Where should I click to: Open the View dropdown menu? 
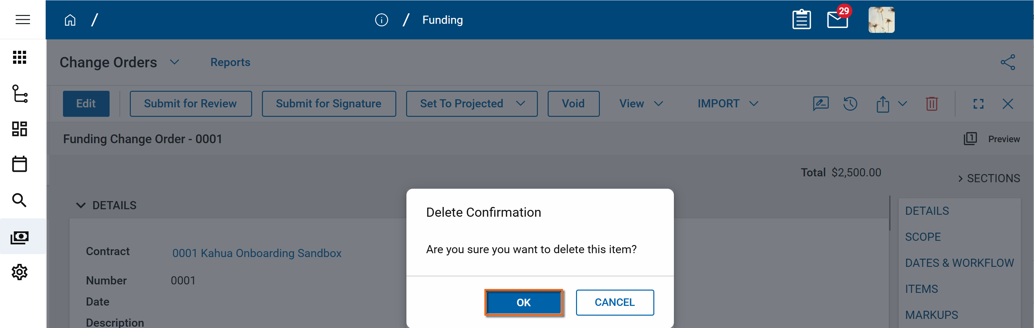(641, 104)
